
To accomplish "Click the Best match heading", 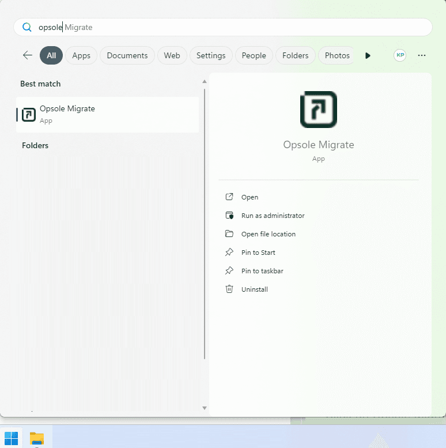I will click(x=40, y=84).
